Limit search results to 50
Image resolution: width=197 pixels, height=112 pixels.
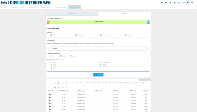coord(61,56)
